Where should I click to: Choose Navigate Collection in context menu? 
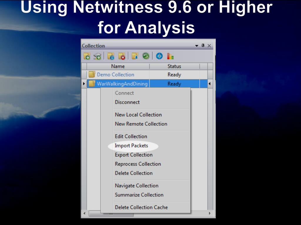point(137,185)
